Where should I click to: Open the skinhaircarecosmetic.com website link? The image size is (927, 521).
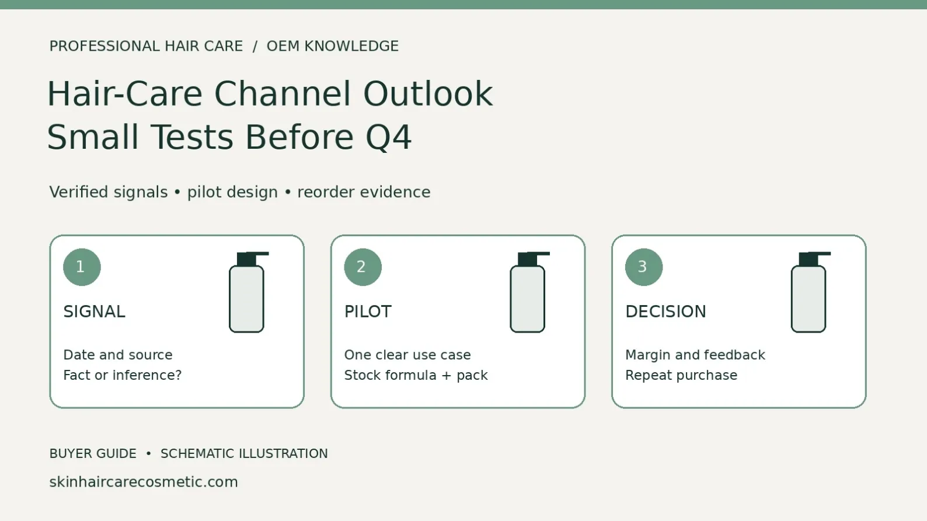[x=144, y=482]
